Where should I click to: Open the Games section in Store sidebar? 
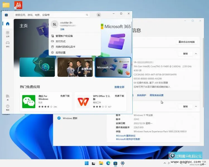coord(8,44)
